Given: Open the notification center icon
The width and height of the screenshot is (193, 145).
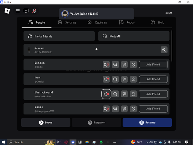Looking at the screenshot, I should coord(187,142).
